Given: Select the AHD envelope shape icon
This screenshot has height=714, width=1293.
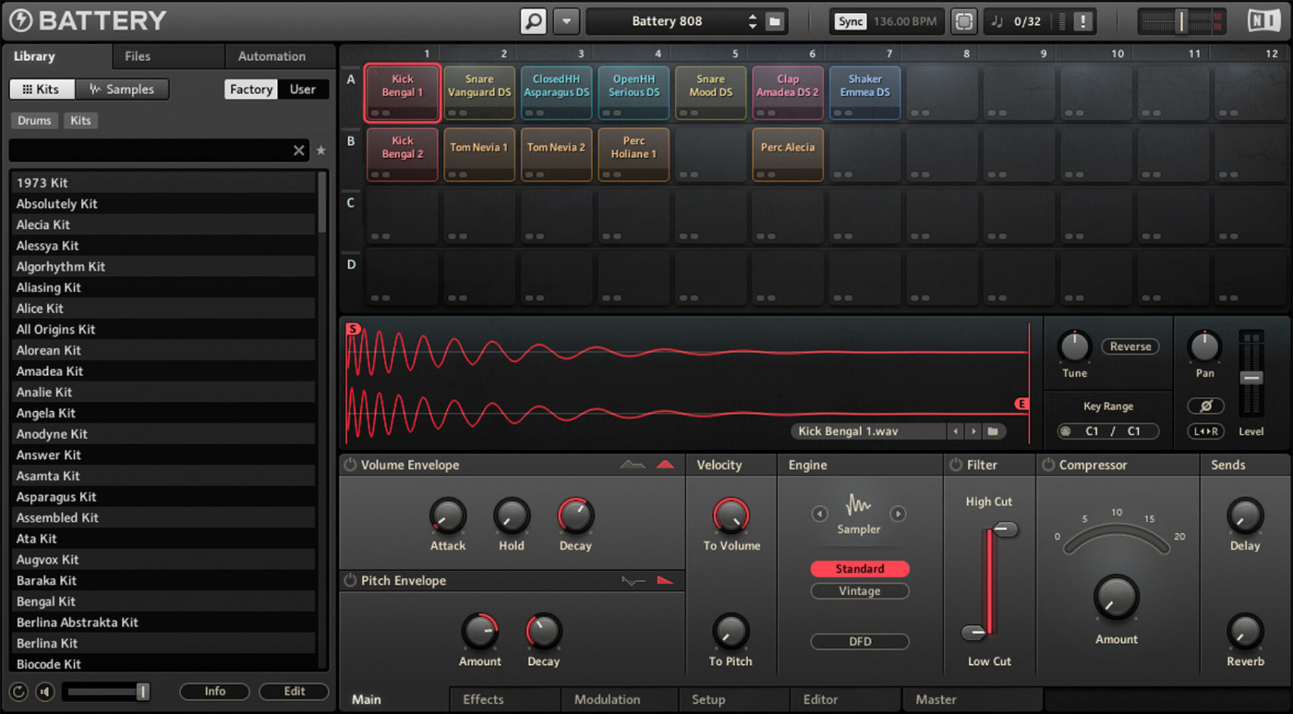Looking at the screenshot, I should click(632, 464).
